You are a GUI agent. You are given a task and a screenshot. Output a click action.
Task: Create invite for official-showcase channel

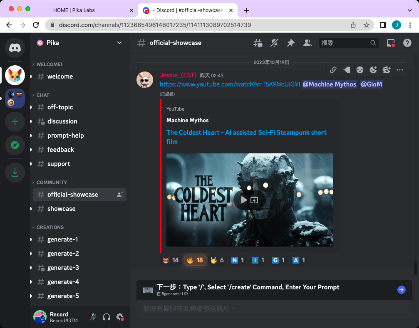point(120,194)
